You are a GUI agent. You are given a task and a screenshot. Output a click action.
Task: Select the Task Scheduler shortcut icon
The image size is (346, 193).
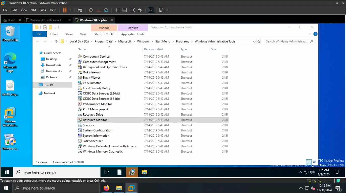[80, 141]
